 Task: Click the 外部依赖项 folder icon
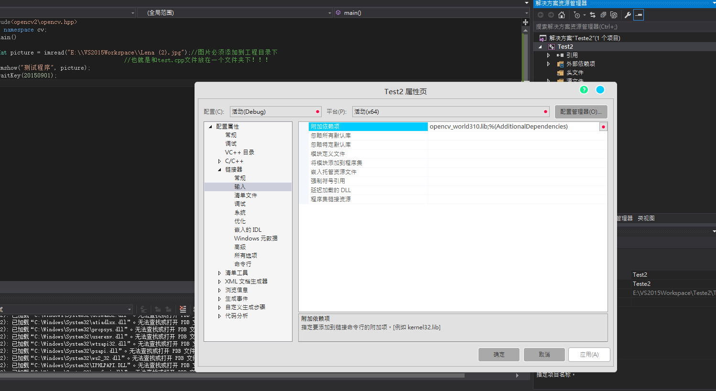tap(560, 64)
